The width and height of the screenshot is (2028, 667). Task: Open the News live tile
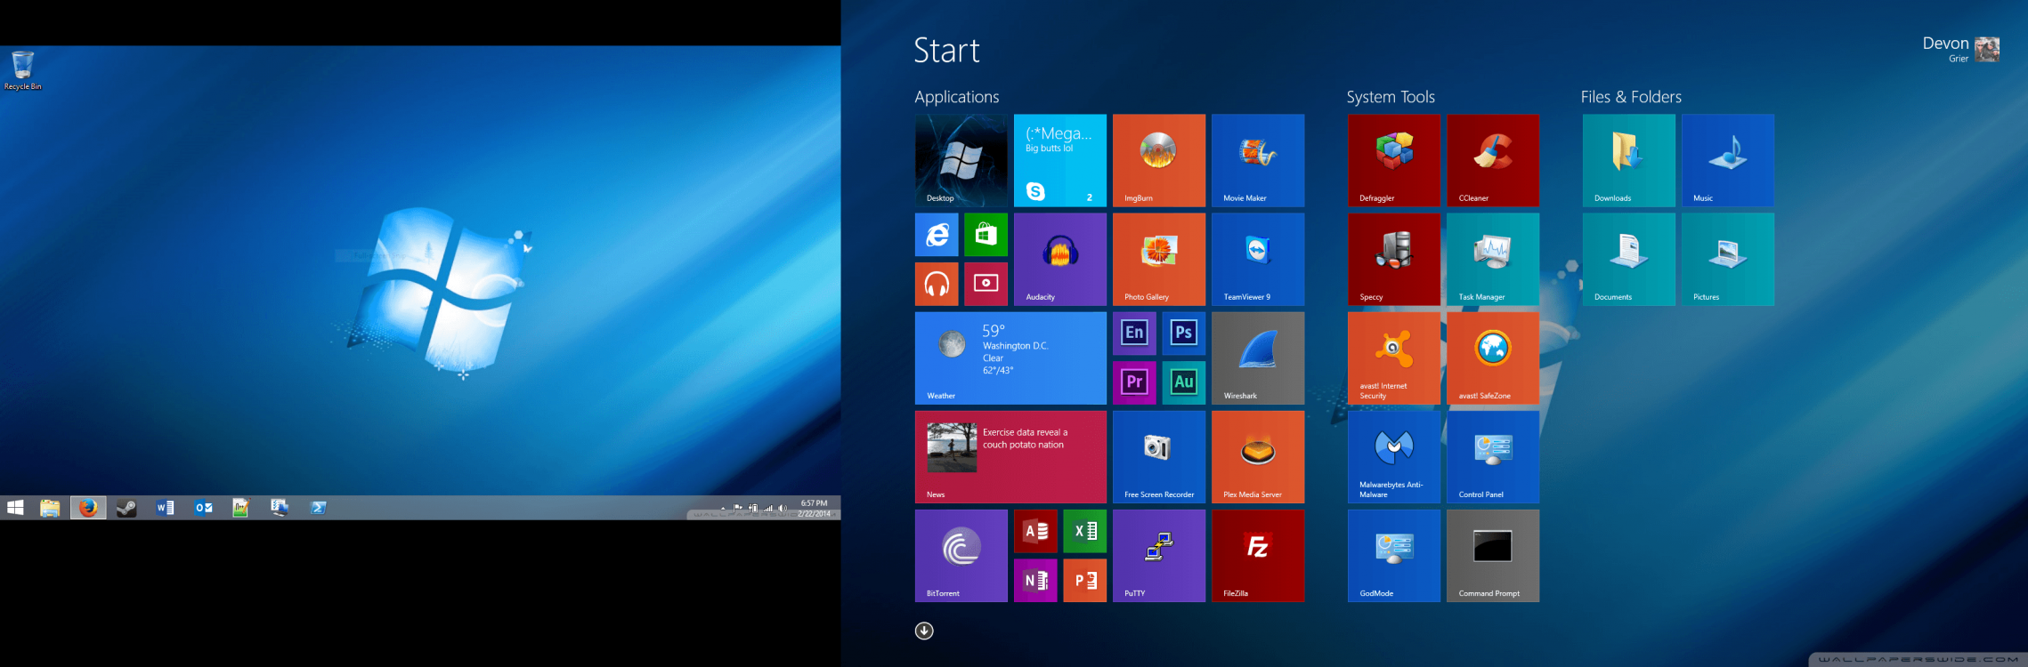click(1010, 457)
